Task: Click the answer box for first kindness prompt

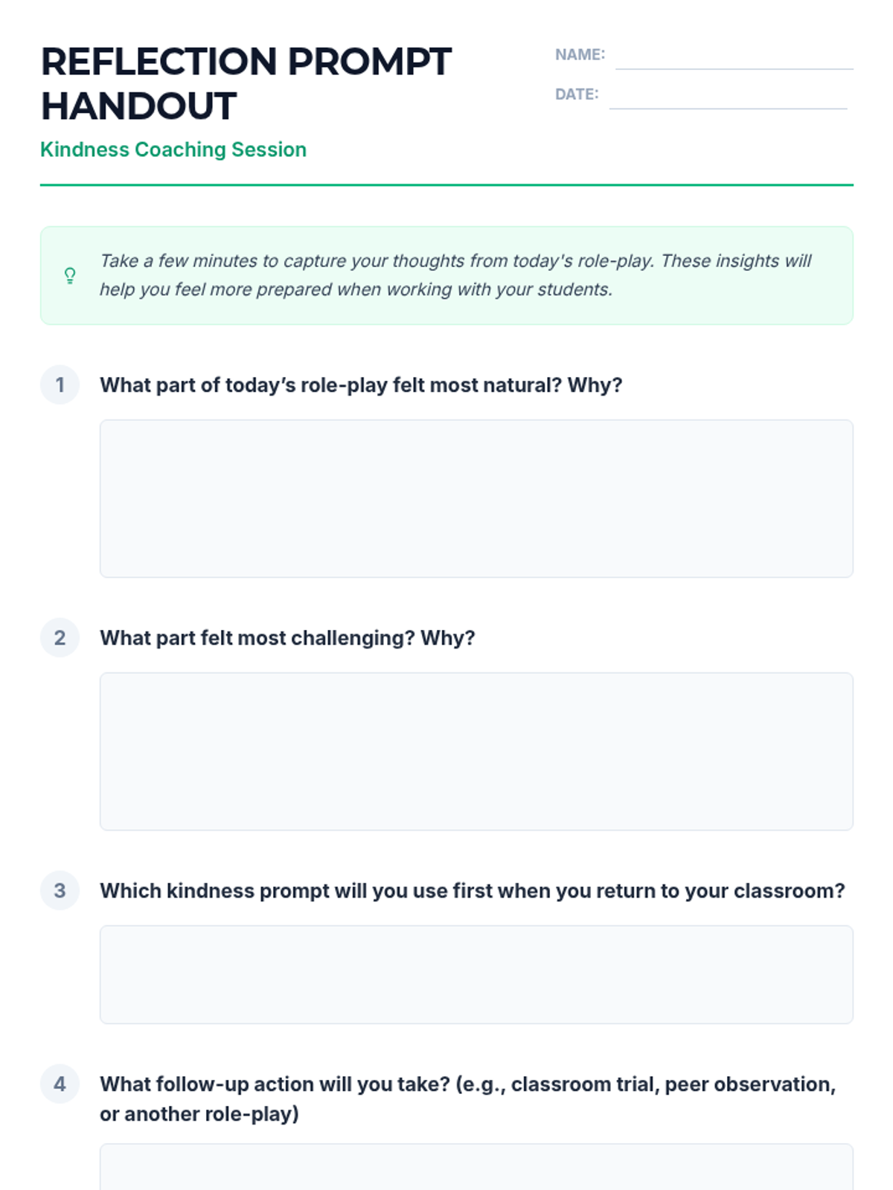Action: [x=476, y=974]
